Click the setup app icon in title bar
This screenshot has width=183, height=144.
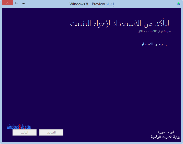[x=178, y=3]
